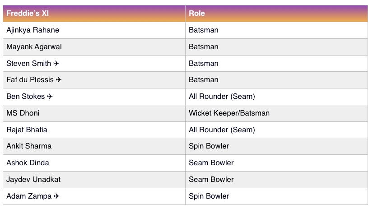Click the Rajat Bhatia name cell
Viewport: 373px width, 209px height.
(x=94, y=130)
